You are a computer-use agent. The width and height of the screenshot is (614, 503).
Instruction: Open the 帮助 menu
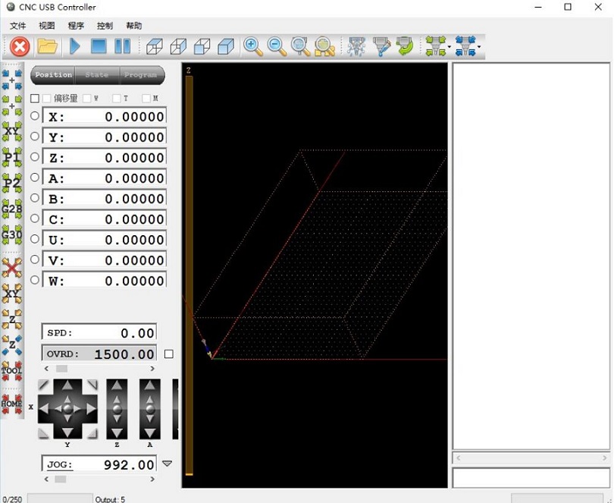pyautogui.click(x=134, y=26)
